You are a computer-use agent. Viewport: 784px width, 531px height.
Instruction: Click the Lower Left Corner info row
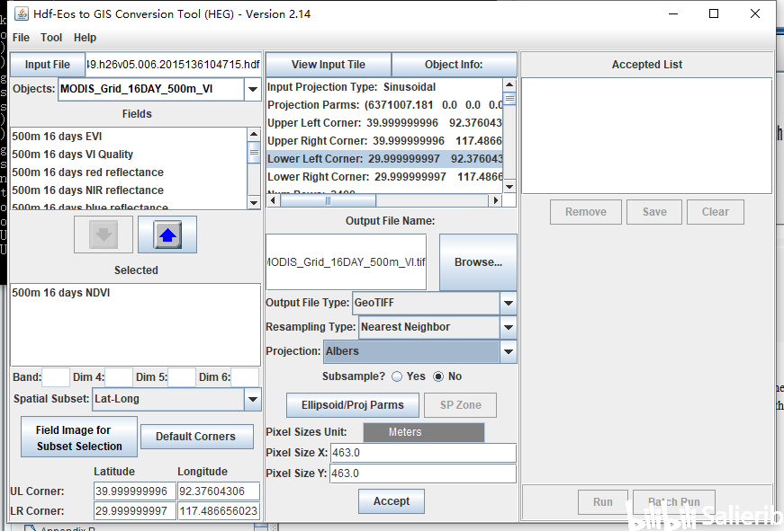click(384, 159)
